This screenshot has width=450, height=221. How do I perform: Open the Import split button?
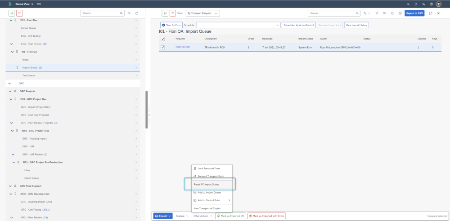163,216
